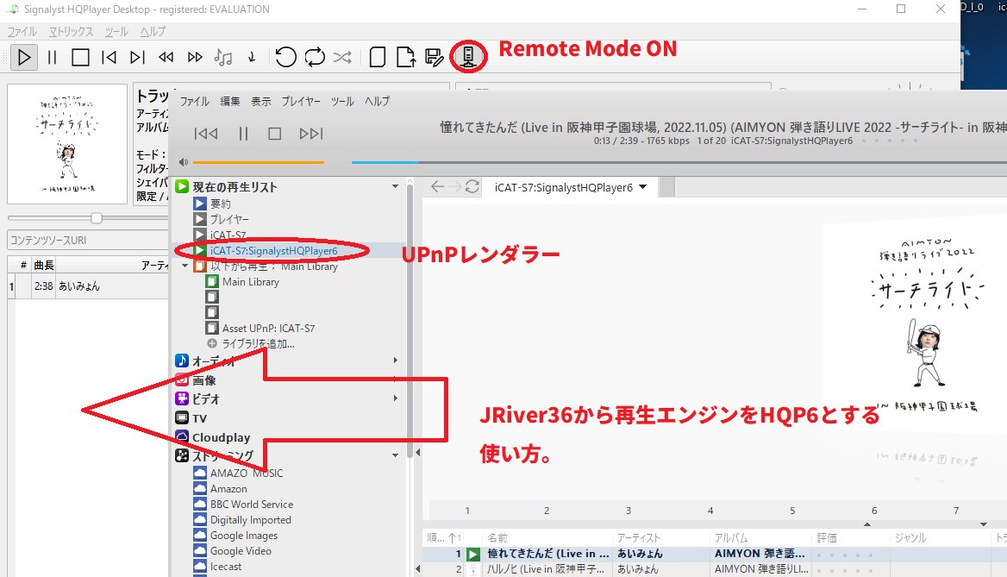
Task: Click HQPlayer fast-forward icon
Action: point(195,57)
